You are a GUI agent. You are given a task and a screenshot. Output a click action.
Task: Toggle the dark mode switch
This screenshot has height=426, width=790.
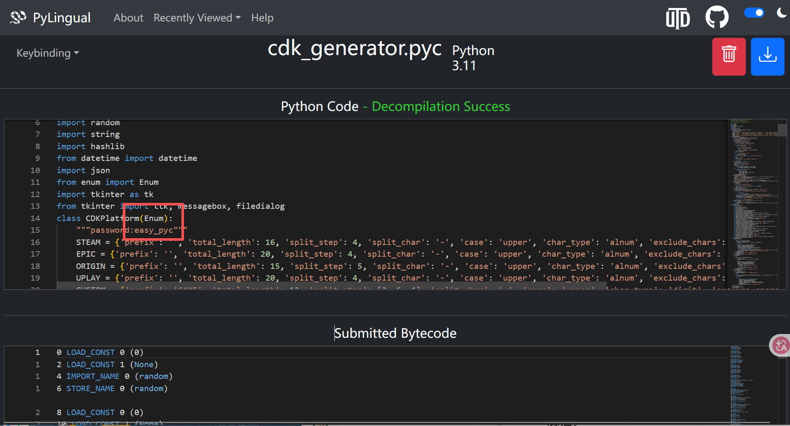coord(754,13)
